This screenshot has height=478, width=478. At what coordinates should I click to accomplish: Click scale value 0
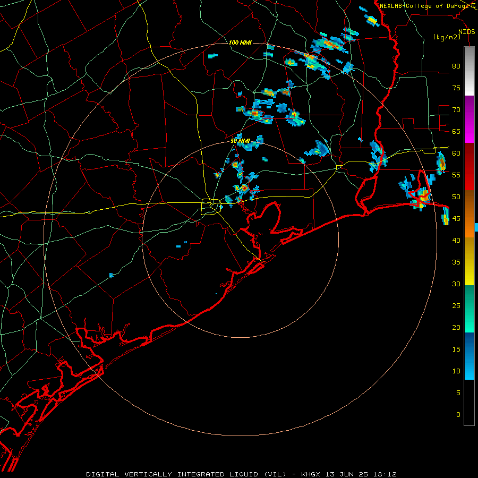coord(458,415)
